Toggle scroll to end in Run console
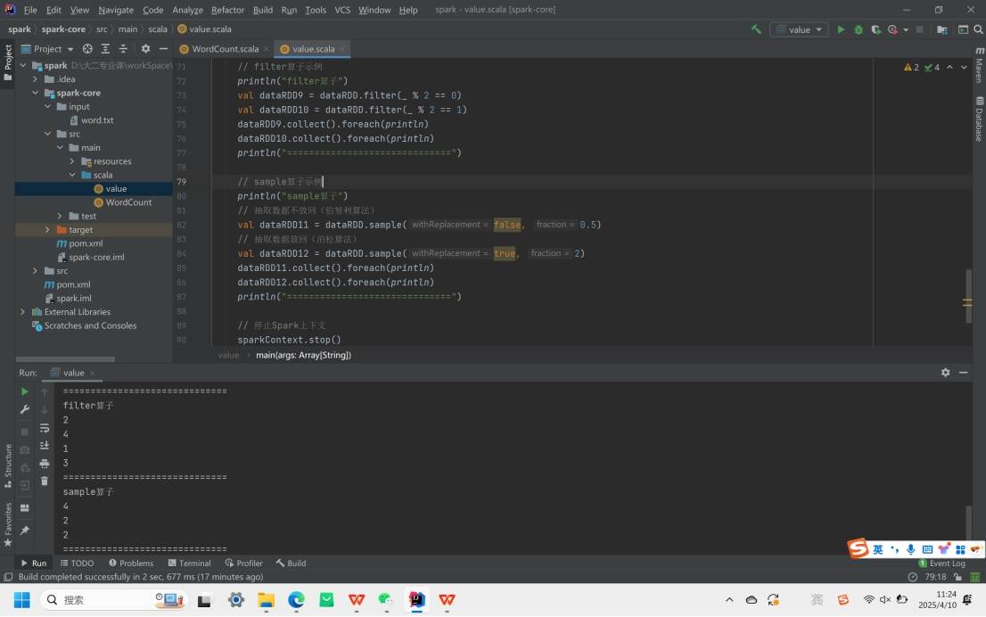 click(x=45, y=446)
